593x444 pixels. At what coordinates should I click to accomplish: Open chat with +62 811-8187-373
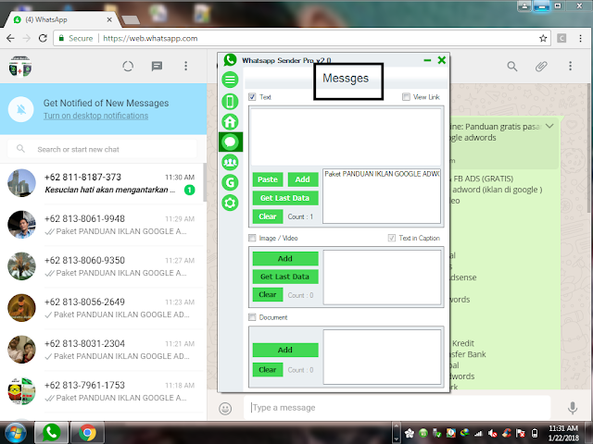[x=102, y=183]
